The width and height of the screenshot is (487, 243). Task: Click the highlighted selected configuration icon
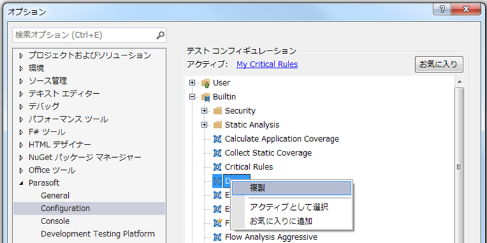click(x=217, y=181)
